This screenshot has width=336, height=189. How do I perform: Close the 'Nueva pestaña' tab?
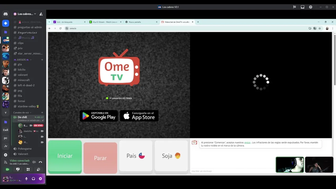point(157,22)
